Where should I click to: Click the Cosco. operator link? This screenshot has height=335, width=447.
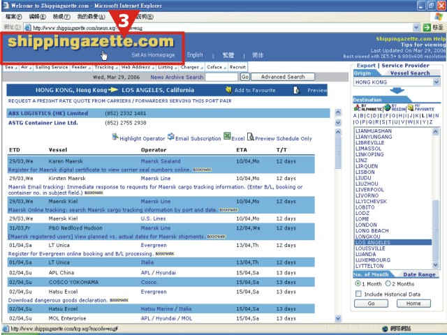[x=149, y=282]
